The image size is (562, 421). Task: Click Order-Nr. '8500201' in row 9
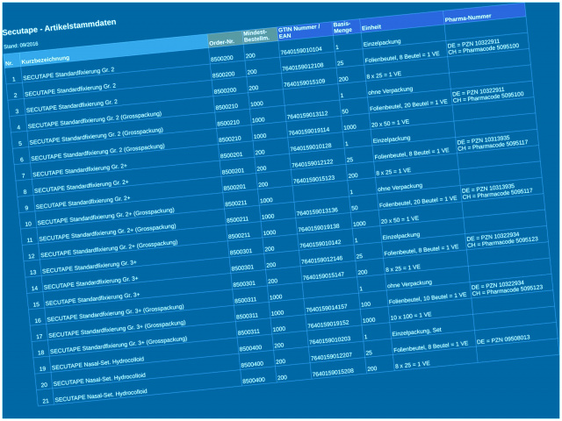coord(234,187)
